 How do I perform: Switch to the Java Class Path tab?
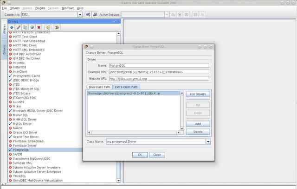pos(99,87)
